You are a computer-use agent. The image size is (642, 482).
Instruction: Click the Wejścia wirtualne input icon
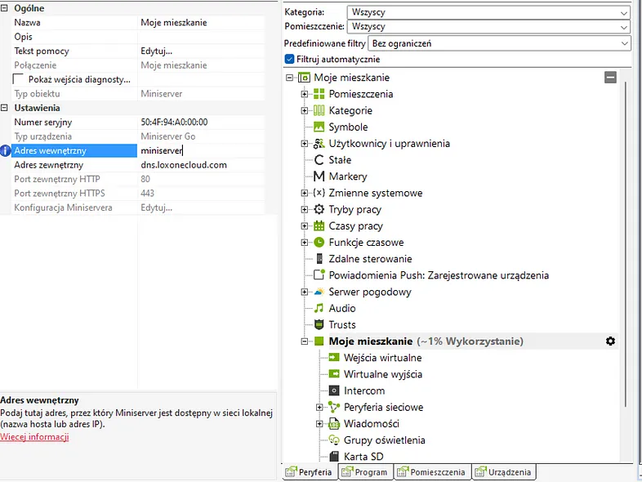[x=334, y=358]
